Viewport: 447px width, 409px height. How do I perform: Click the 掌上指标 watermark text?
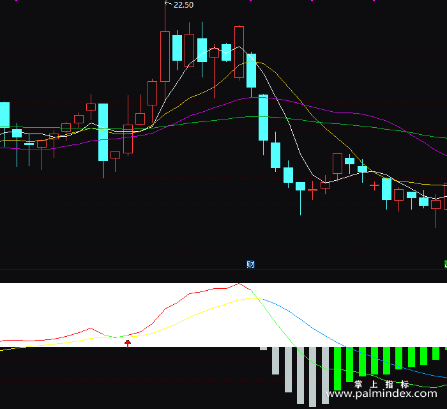382,384
